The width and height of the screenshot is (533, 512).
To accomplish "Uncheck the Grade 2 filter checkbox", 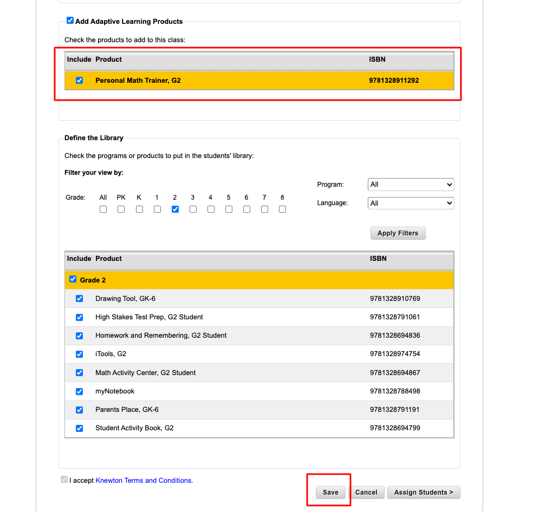I will (175, 209).
